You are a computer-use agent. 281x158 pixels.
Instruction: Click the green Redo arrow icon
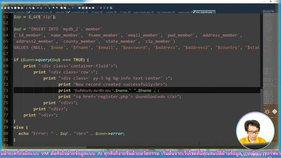tap(41, 8)
